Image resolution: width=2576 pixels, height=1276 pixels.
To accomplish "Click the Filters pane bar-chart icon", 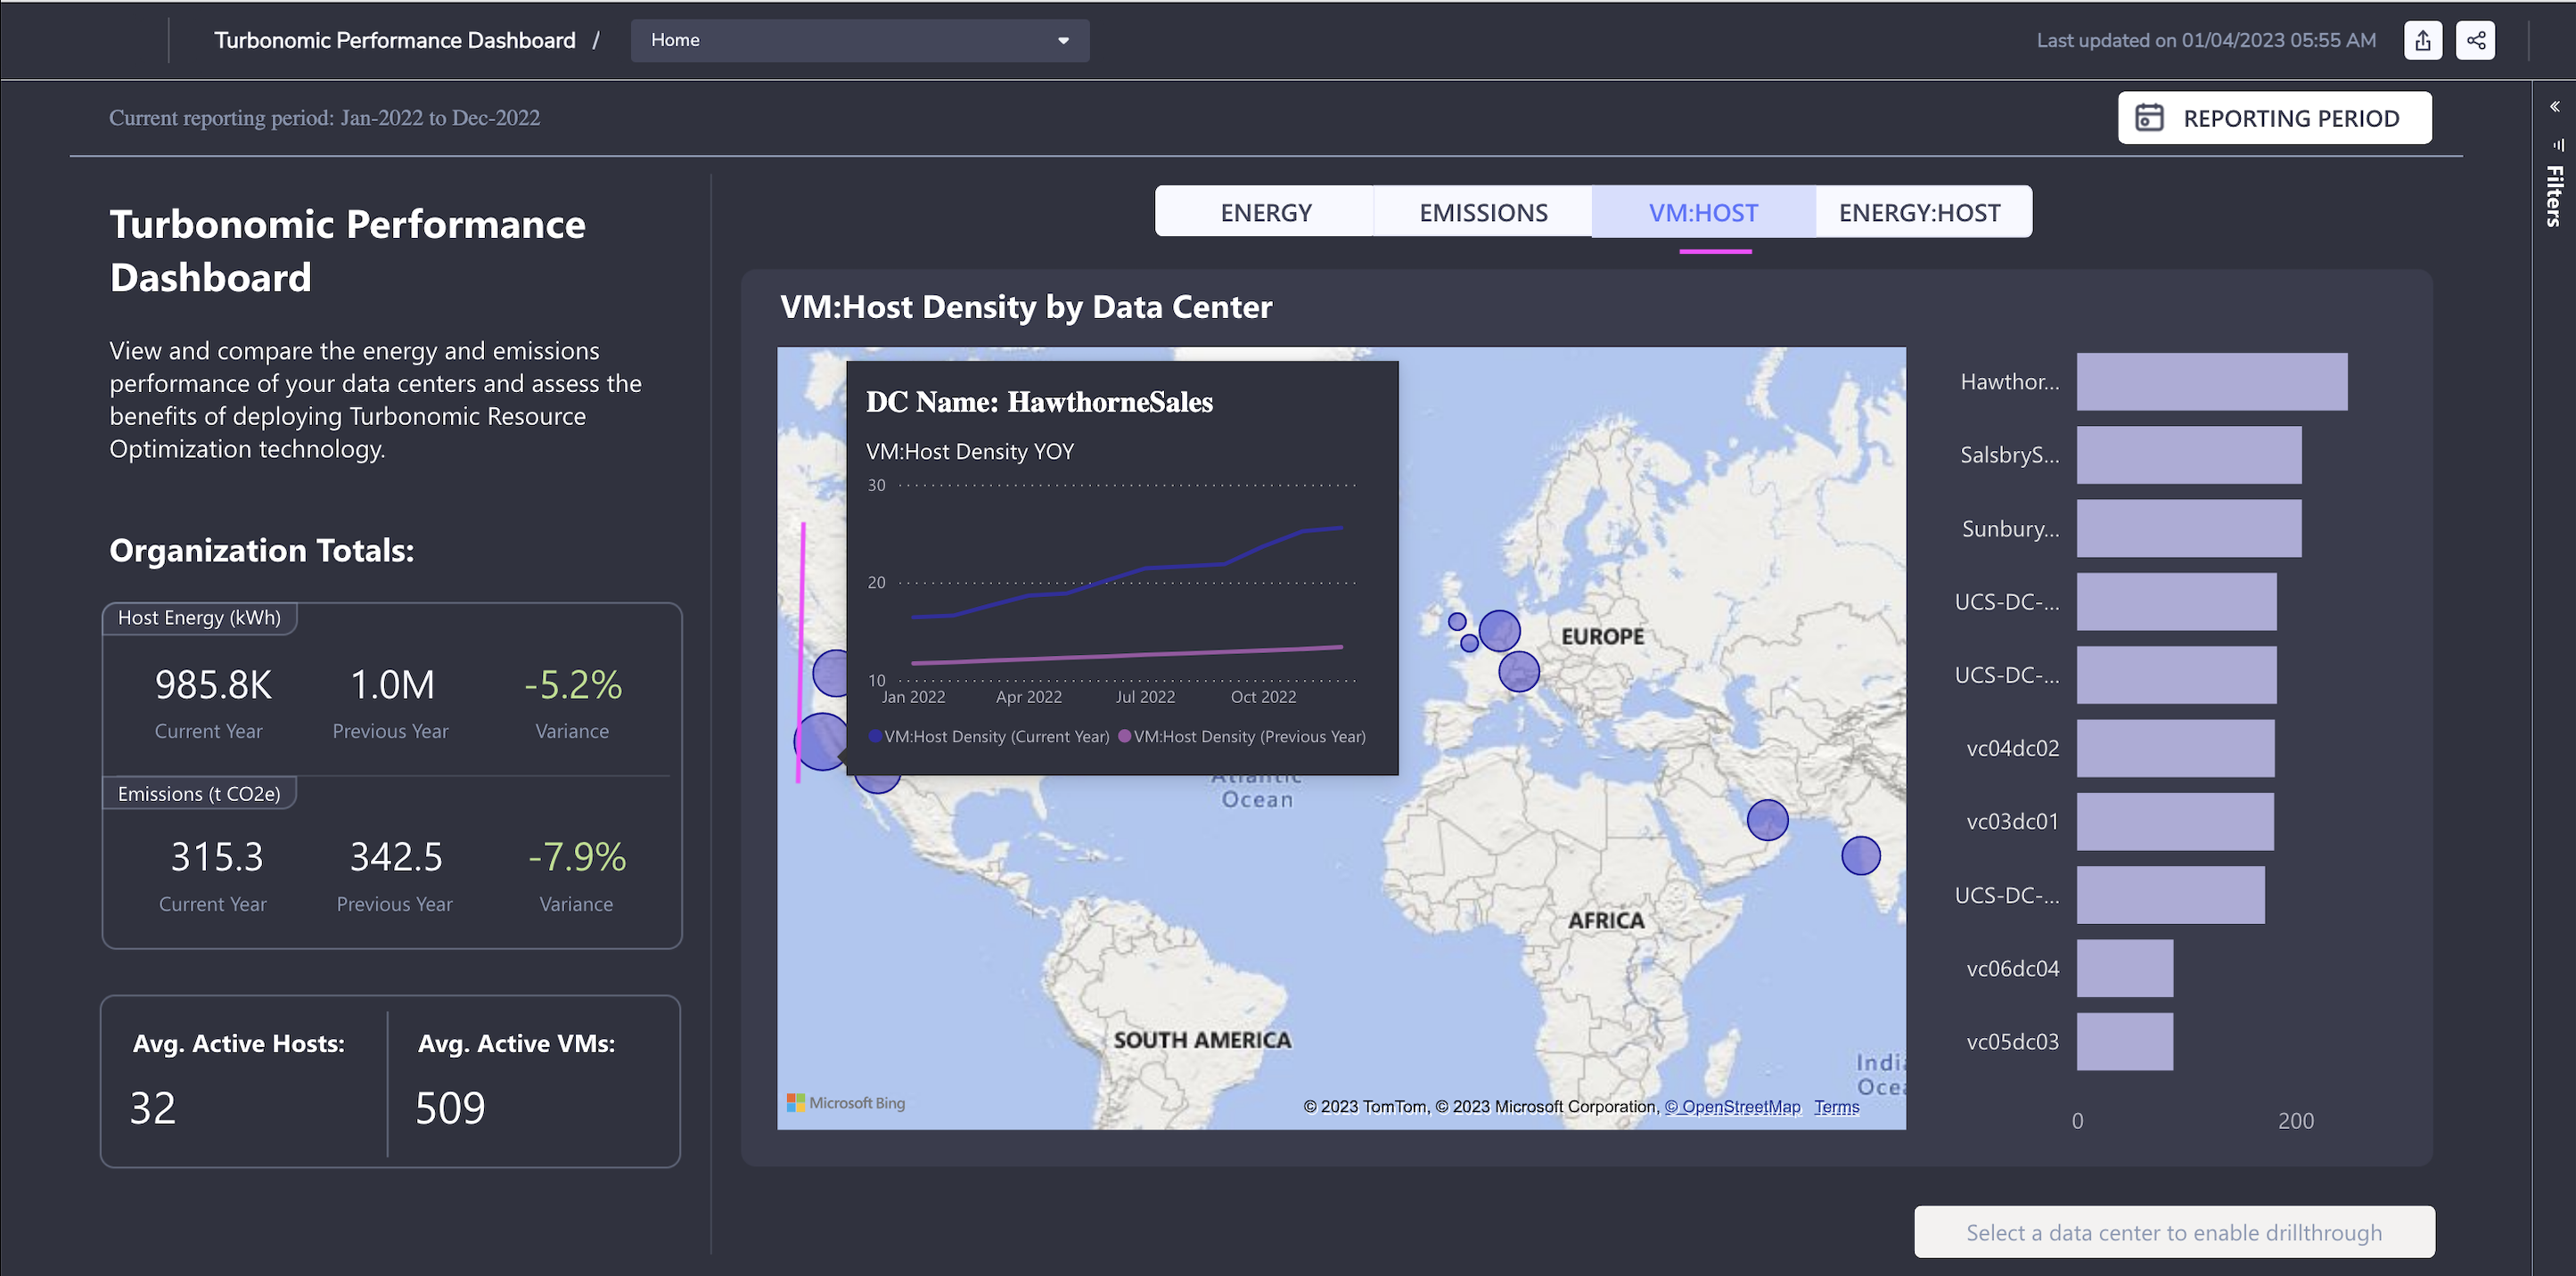I will 2557,145.
